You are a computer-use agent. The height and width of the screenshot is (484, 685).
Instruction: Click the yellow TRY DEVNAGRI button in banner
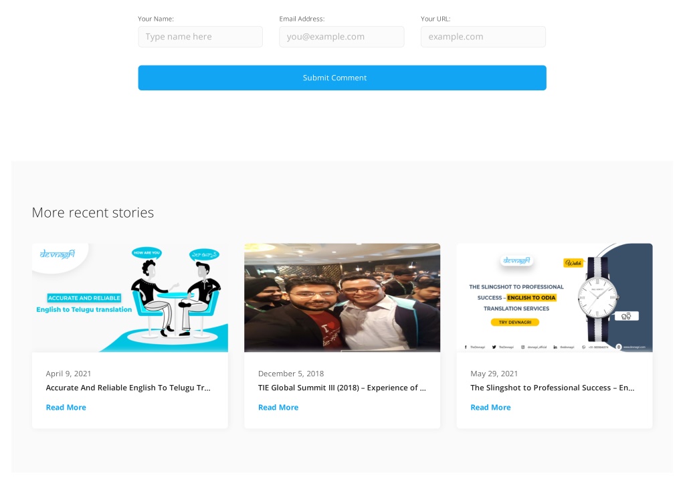pyautogui.click(x=515, y=322)
